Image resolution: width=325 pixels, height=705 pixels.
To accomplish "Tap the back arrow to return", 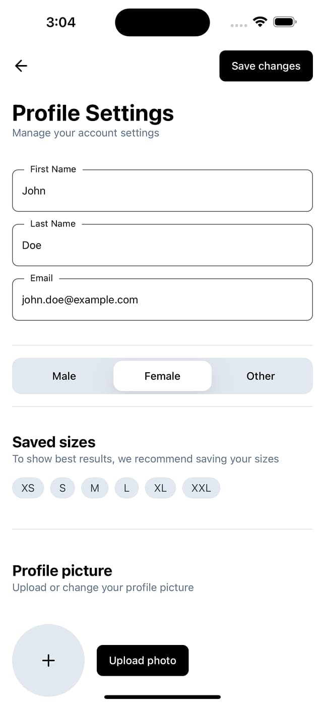I will 21,66.
